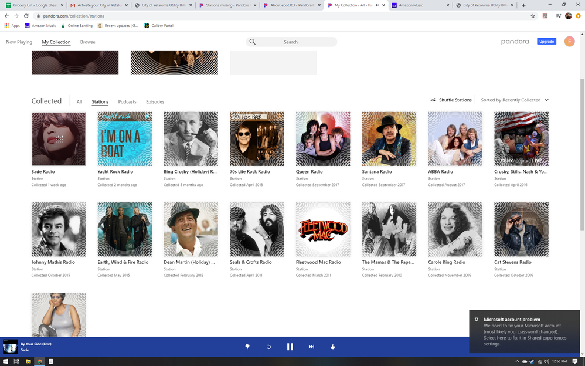
Task: Open the Apps bookmarks shortcut
Action: 12,26
